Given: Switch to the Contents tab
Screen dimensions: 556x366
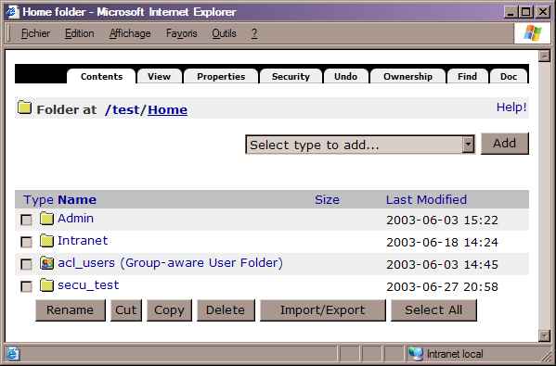Looking at the screenshot, I should point(101,77).
